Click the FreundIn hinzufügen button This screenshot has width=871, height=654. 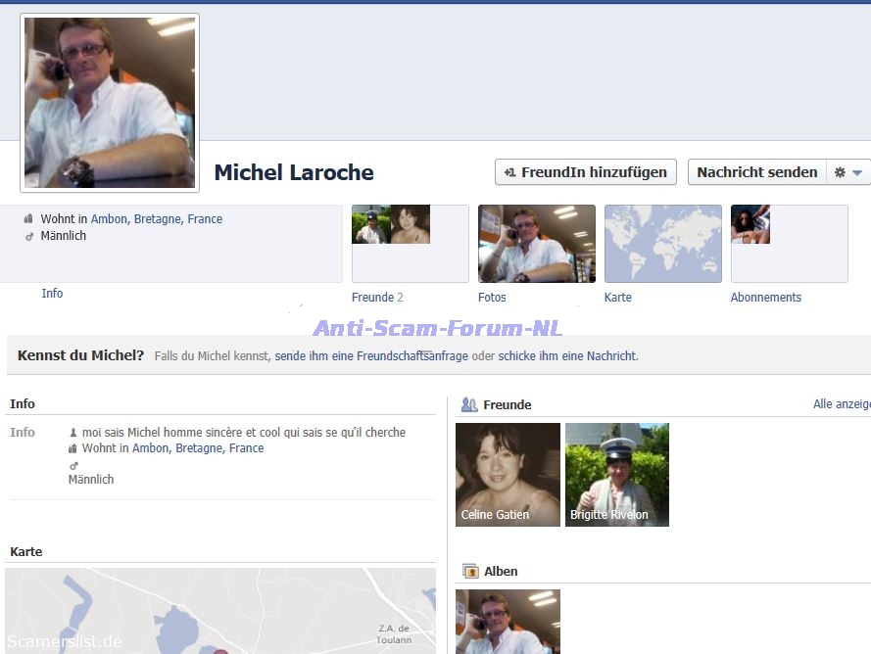click(585, 172)
